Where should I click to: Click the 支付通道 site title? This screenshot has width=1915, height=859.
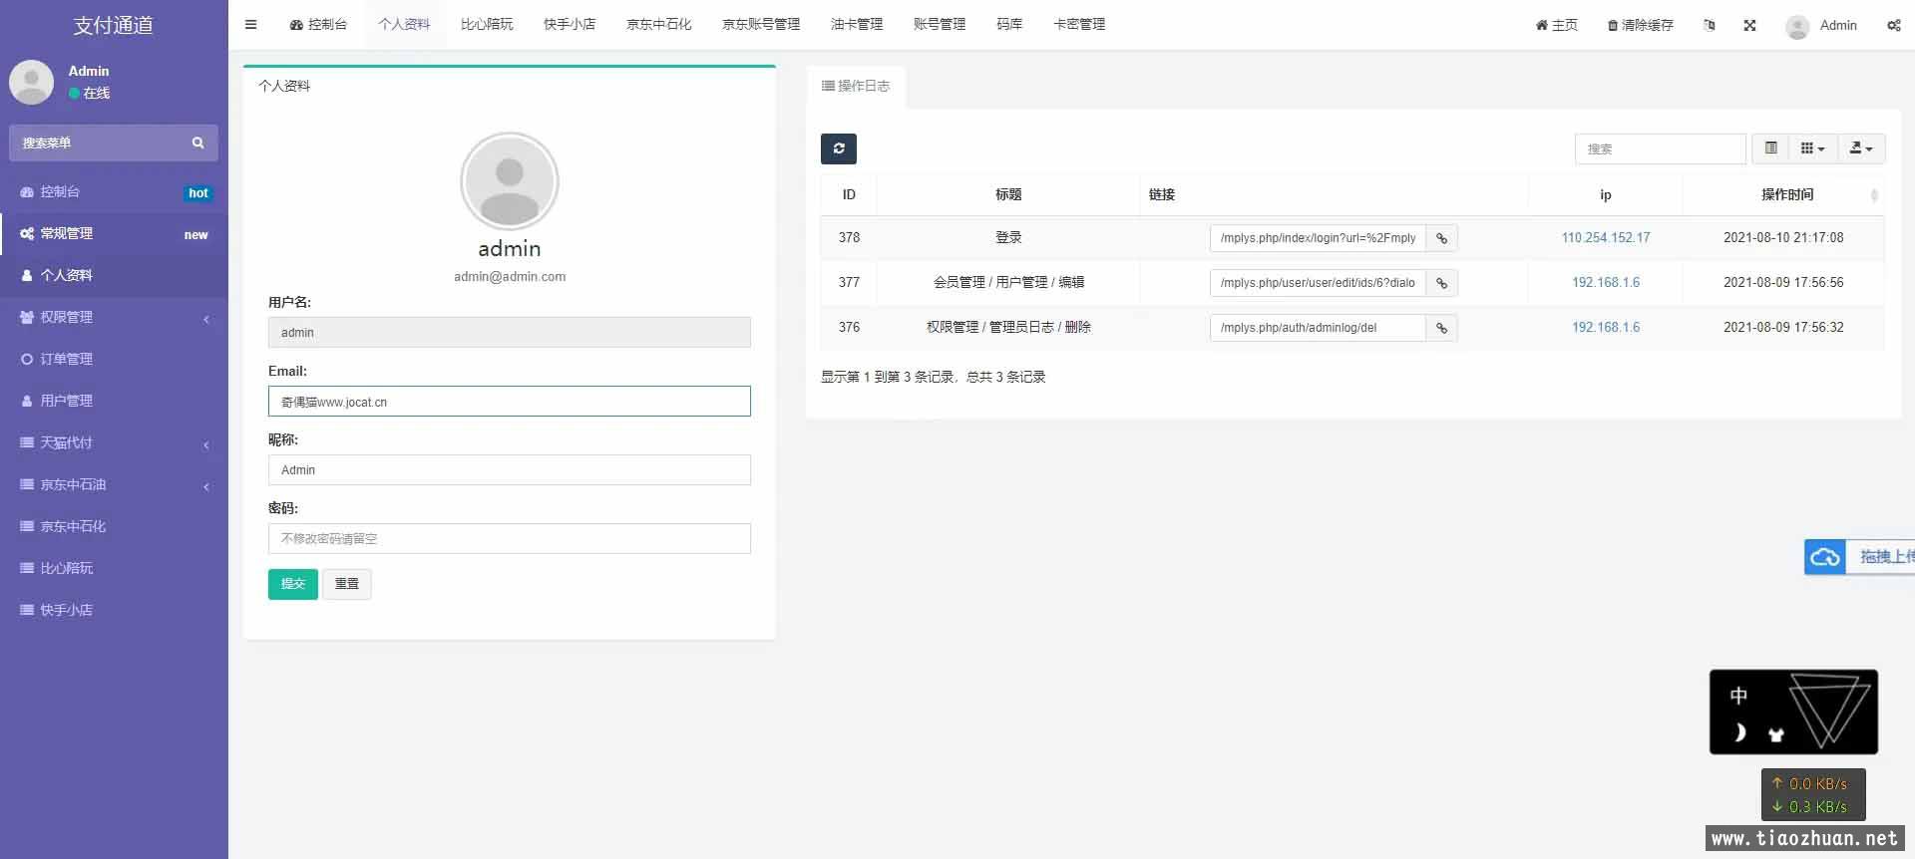pos(114,26)
